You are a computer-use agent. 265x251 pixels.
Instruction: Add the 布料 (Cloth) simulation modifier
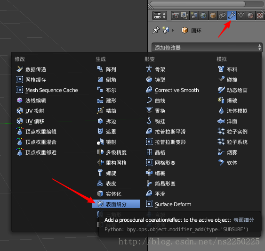(x=228, y=69)
